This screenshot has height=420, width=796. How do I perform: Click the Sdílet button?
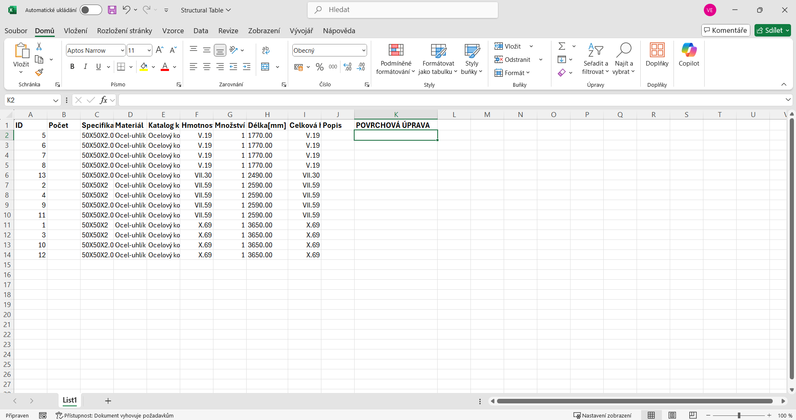coord(773,30)
